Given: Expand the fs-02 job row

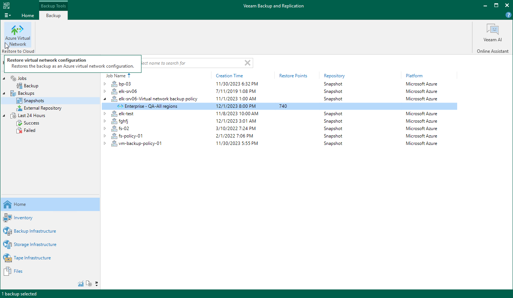Looking at the screenshot, I should (105, 129).
